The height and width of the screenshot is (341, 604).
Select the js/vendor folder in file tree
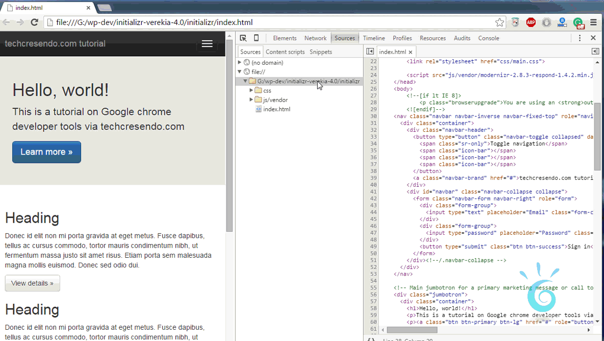275,100
